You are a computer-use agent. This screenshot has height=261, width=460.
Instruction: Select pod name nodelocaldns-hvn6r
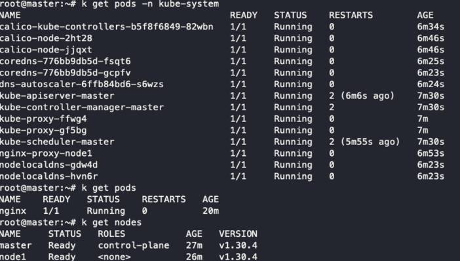(48, 176)
